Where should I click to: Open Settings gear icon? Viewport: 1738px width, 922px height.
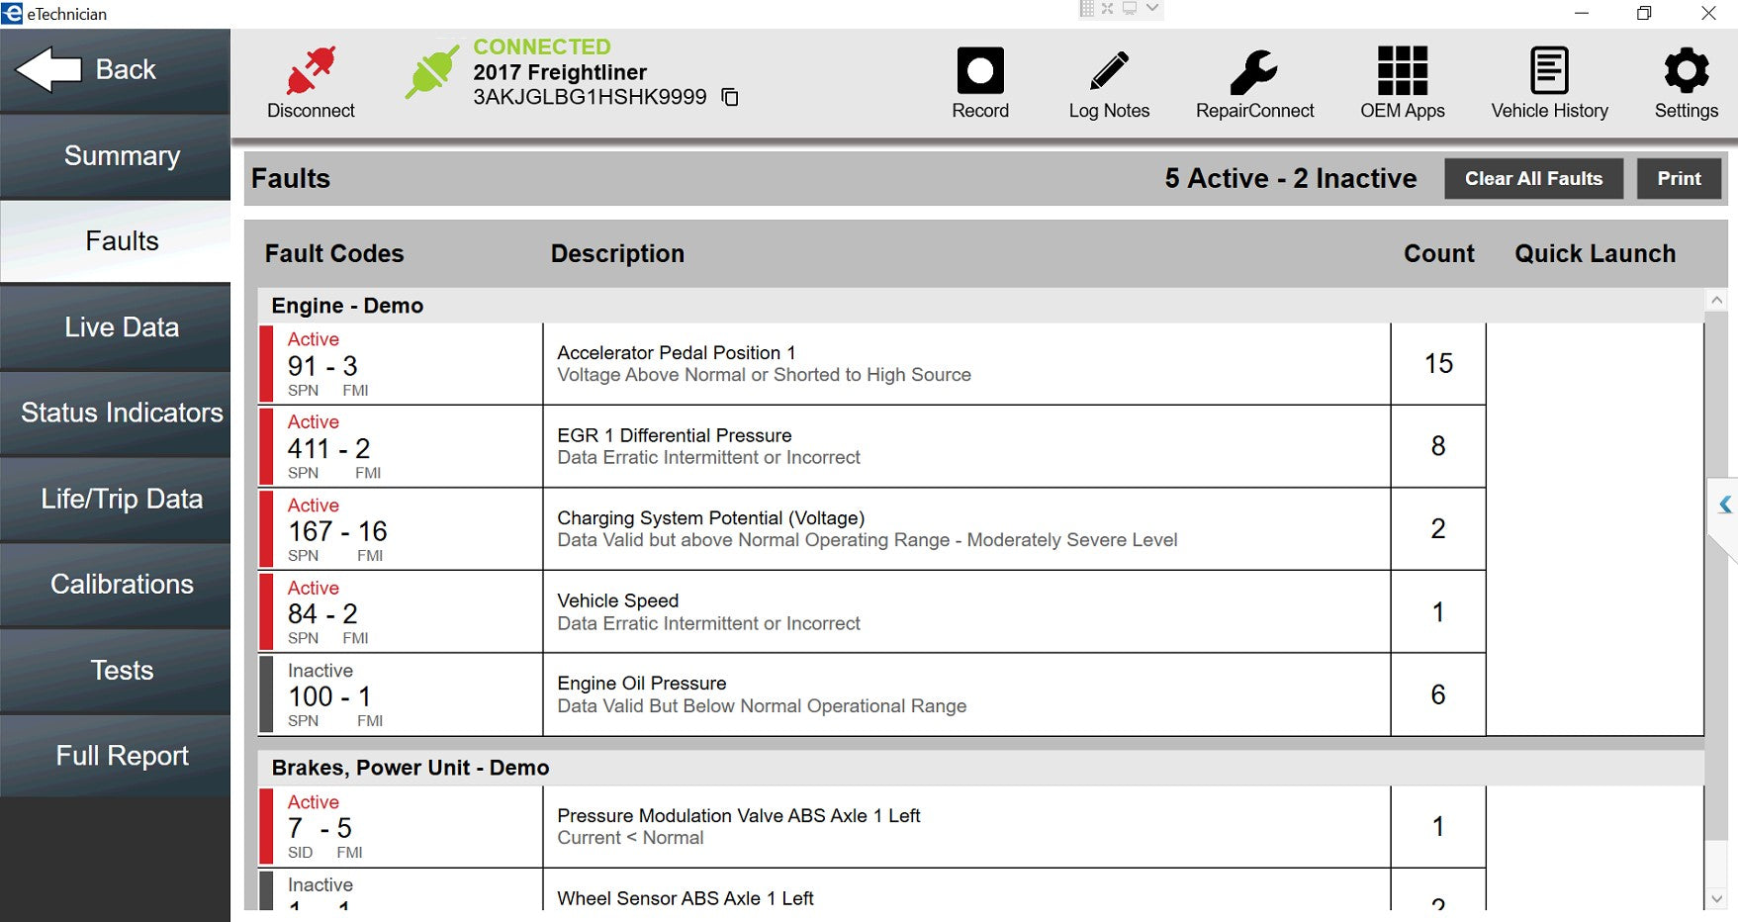(1686, 71)
